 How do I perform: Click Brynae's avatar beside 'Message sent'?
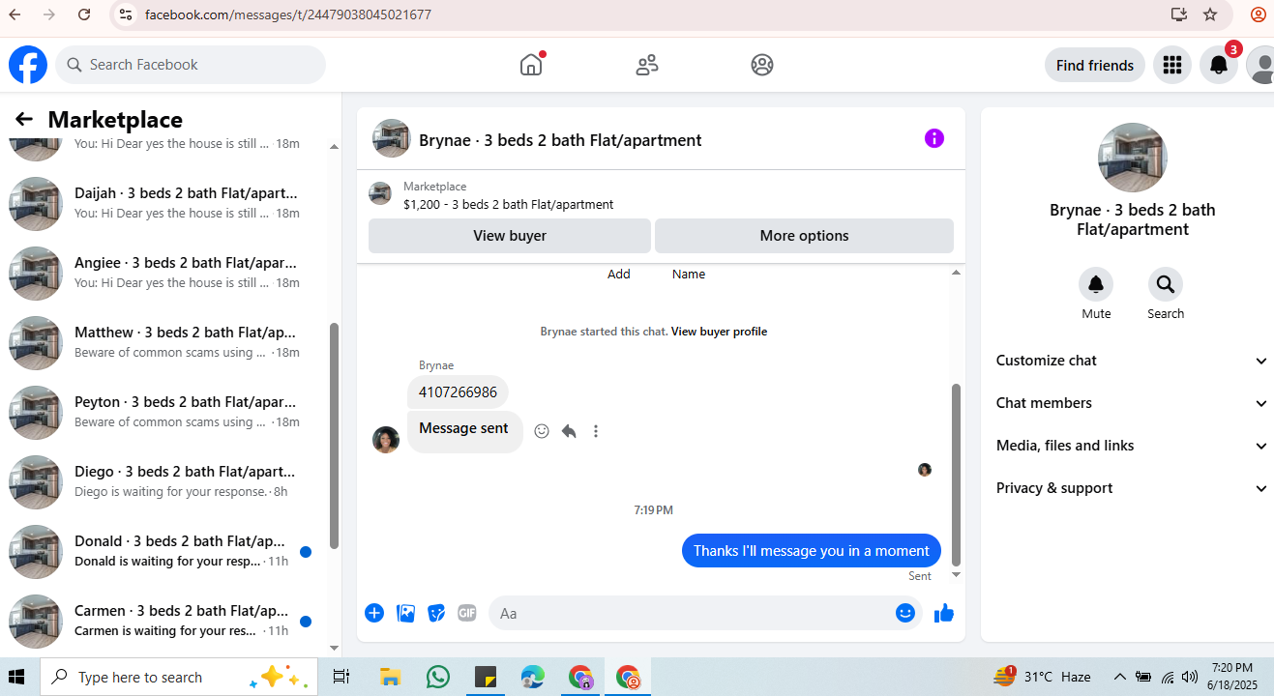386,440
